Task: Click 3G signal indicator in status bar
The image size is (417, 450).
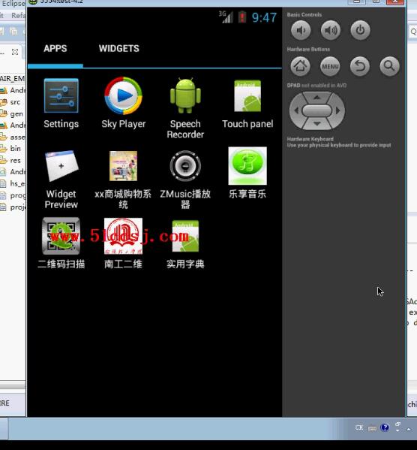Action: (226, 17)
